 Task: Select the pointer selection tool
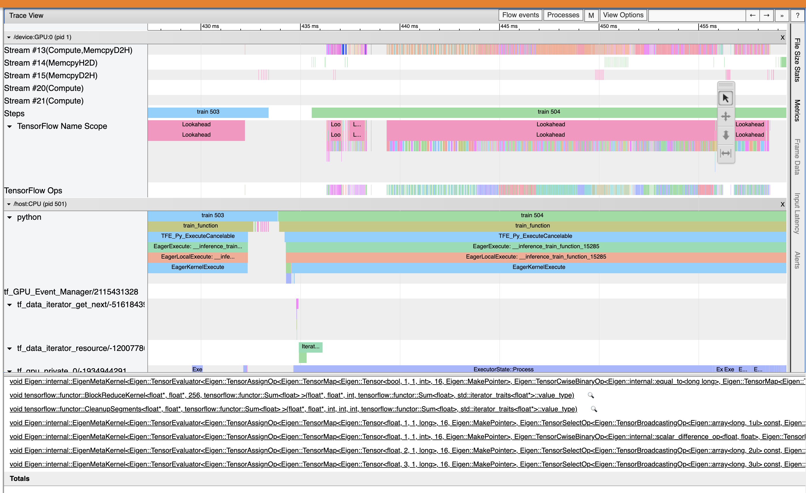tap(725, 98)
